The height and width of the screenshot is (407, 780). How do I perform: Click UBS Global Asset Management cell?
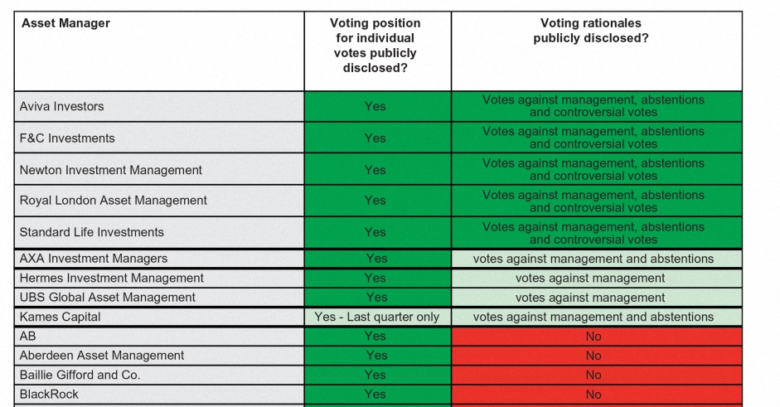(159, 298)
